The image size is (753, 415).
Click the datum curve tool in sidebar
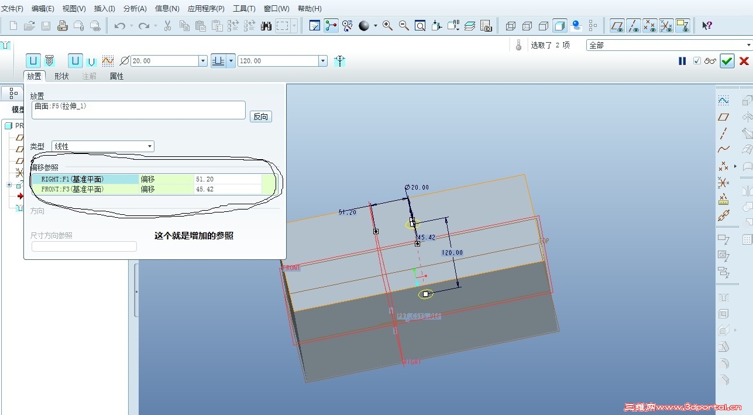coord(724,149)
